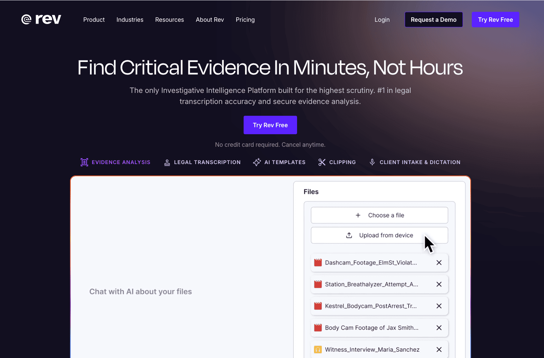544x358 pixels.
Task: Click the AI Templates sparkle icon
Action: pos(257,162)
